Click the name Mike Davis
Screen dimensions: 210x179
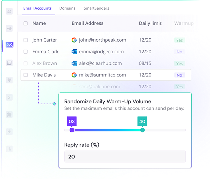(44, 75)
